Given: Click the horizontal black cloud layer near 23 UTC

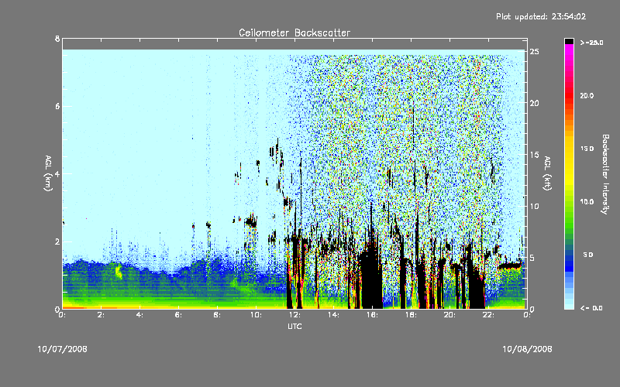Looking at the screenshot, I should (x=511, y=265).
